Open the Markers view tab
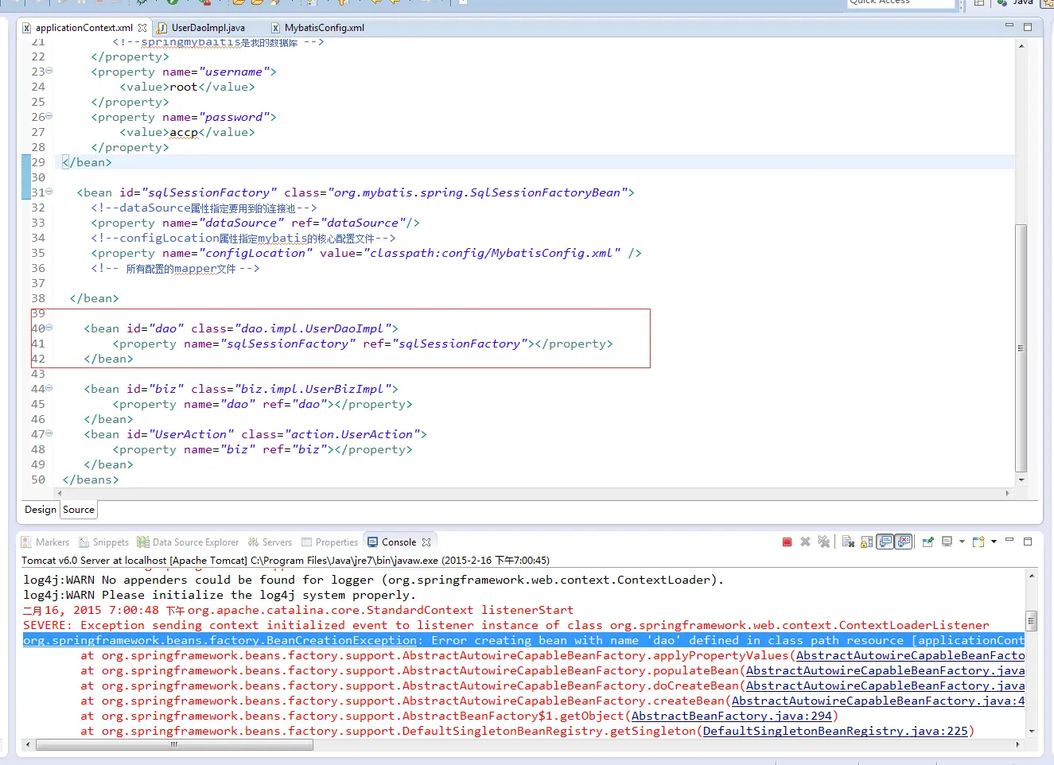 pyautogui.click(x=45, y=542)
